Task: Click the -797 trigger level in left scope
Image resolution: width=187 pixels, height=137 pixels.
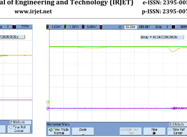Action: 25,27
